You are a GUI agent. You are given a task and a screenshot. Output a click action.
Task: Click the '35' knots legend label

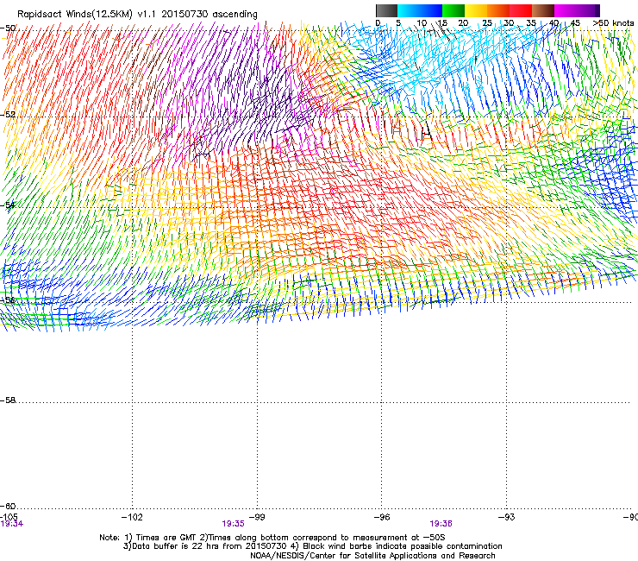coord(531,22)
